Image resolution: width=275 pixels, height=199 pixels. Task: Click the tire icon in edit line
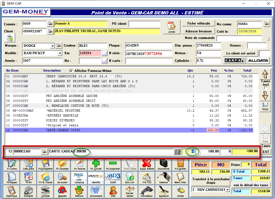(177, 152)
